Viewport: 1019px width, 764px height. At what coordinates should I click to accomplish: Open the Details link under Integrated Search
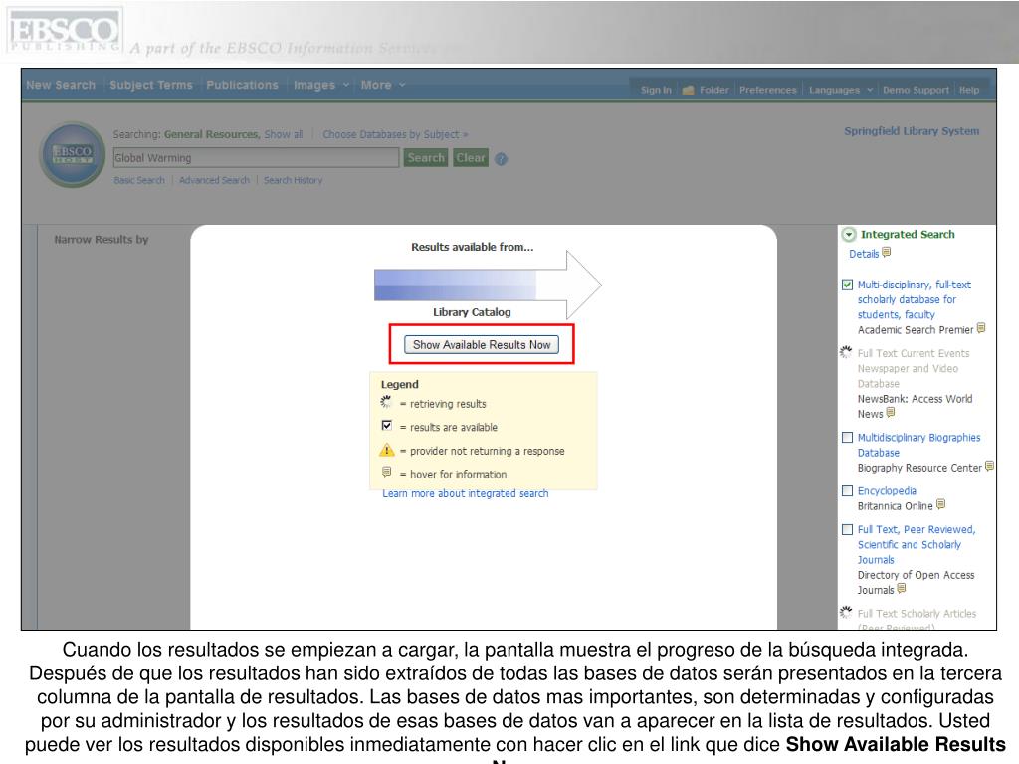coord(864,254)
